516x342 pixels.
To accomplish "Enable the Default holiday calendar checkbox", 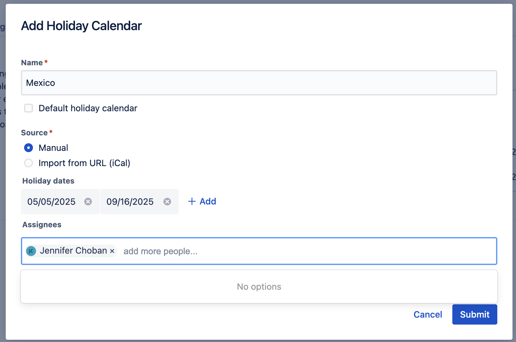I will (29, 108).
